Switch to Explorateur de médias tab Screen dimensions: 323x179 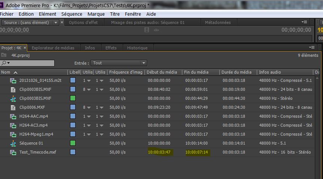click(x=53, y=48)
